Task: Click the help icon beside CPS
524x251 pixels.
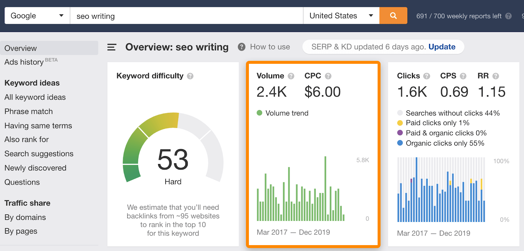Action: point(463,76)
